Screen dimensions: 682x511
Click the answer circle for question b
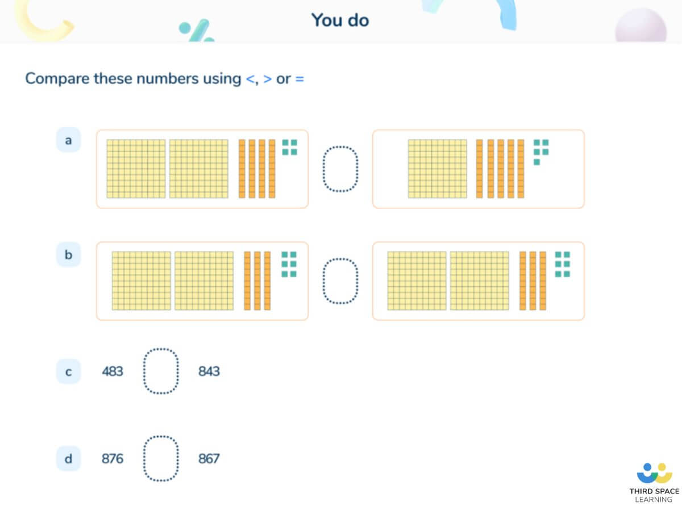pyautogui.click(x=340, y=281)
